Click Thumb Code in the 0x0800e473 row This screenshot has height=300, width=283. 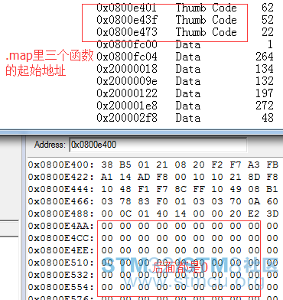[207, 32]
